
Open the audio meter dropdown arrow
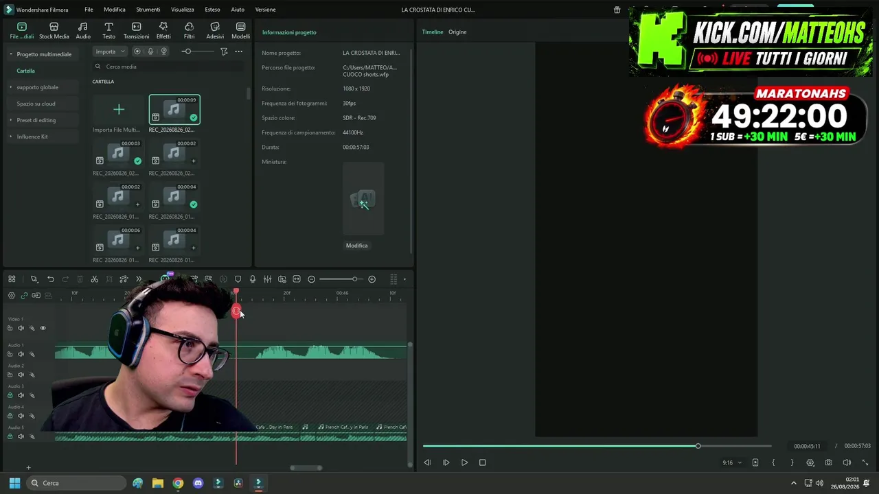click(404, 279)
